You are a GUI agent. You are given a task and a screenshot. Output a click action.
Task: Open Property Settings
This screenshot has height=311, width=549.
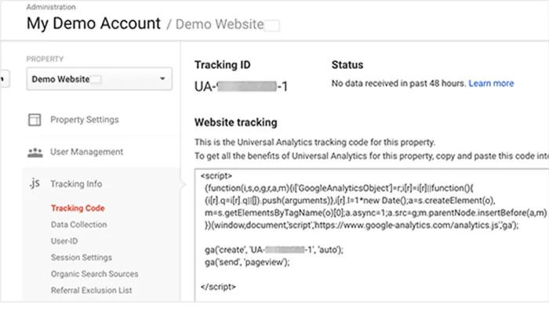(85, 120)
